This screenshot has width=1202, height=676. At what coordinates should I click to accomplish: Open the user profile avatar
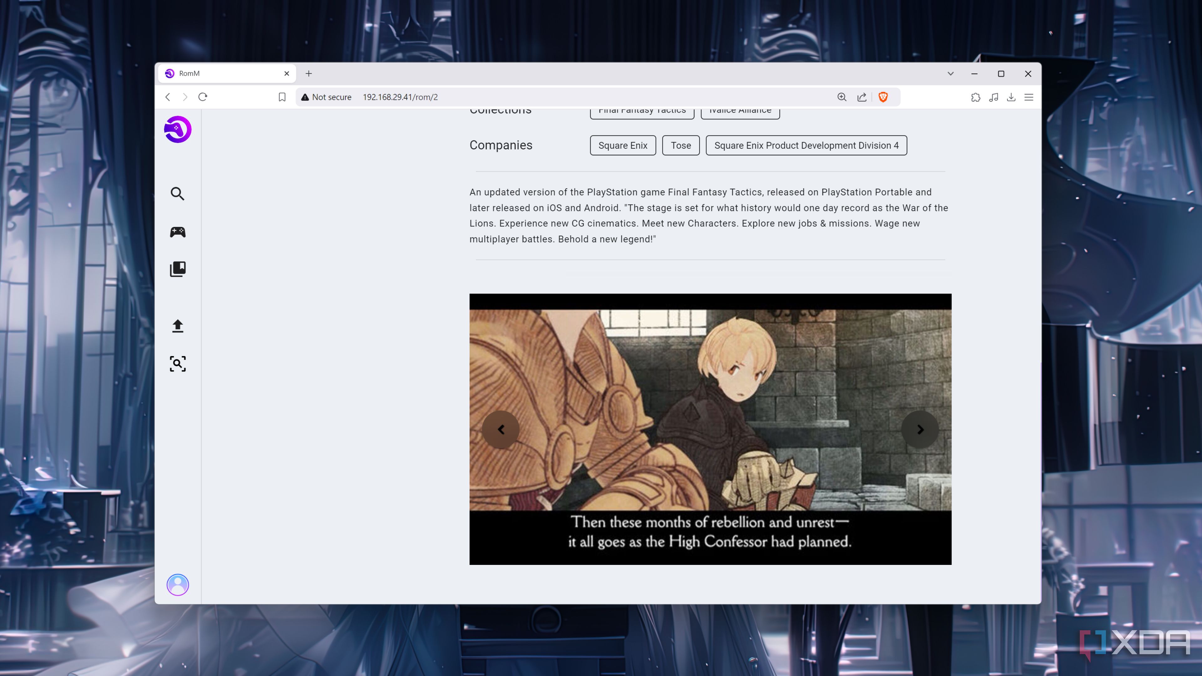(x=178, y=585)
